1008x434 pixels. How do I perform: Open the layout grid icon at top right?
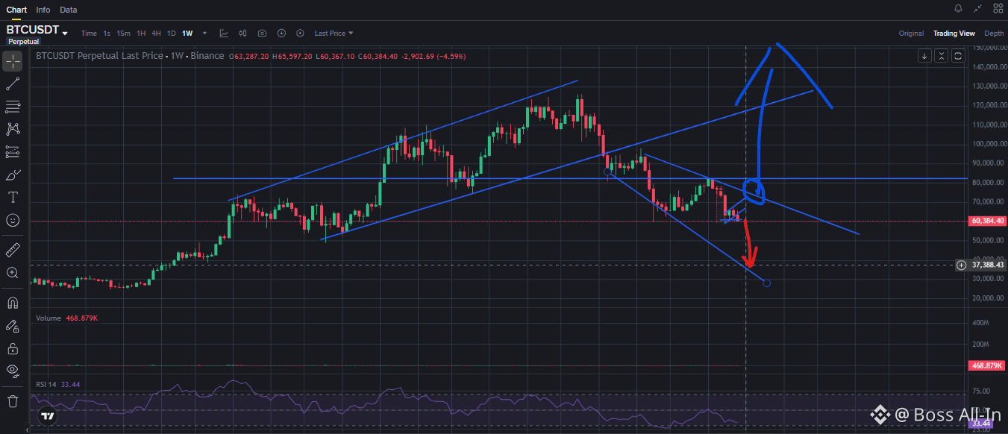click(x=997, y=9)
